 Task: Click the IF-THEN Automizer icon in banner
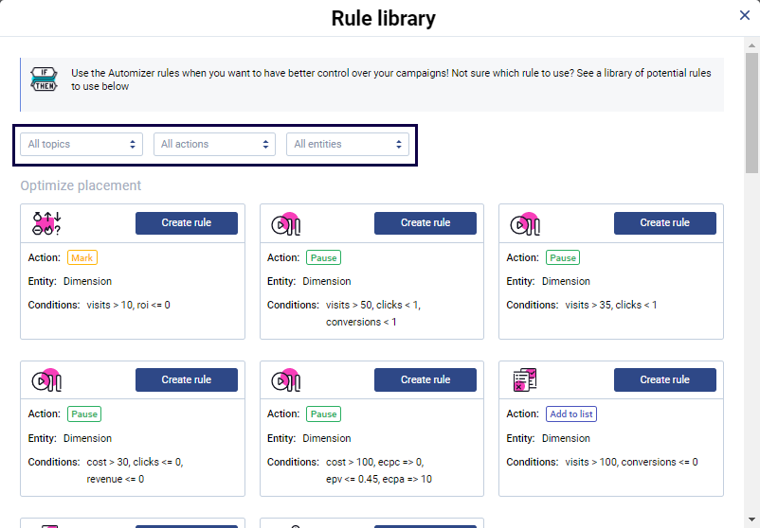coord(45,79)
